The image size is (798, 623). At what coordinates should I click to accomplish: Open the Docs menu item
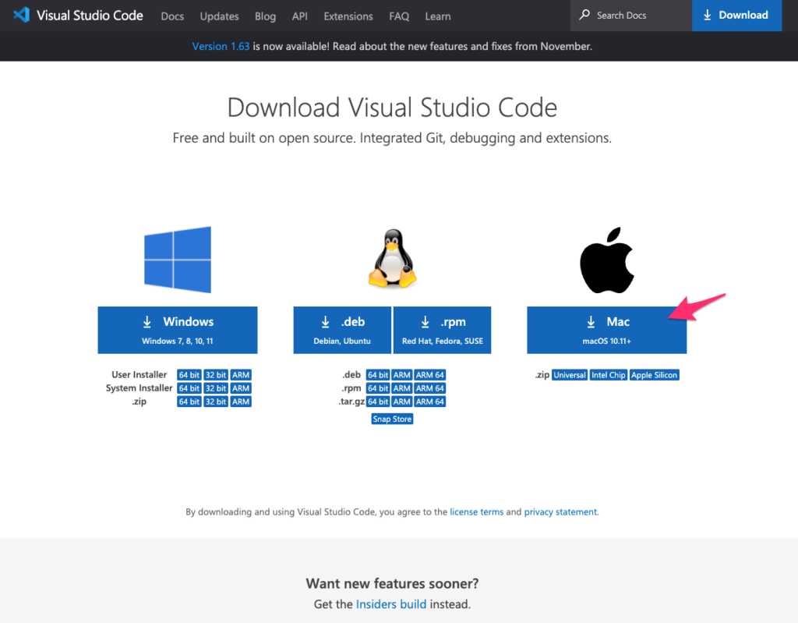[172, 16]
